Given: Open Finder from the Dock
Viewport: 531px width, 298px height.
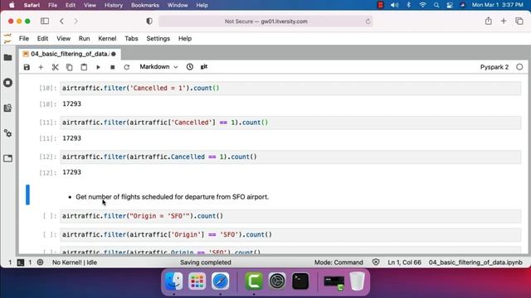Looking at the screenshot, I should coord(173,281).
